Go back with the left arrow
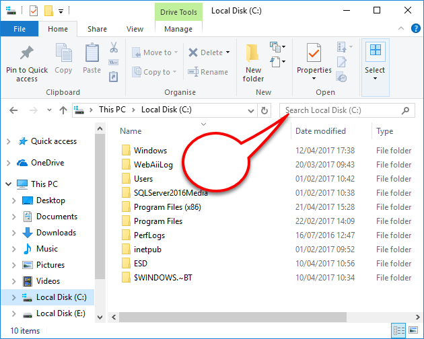424x339 pixels. coord(13,110)
